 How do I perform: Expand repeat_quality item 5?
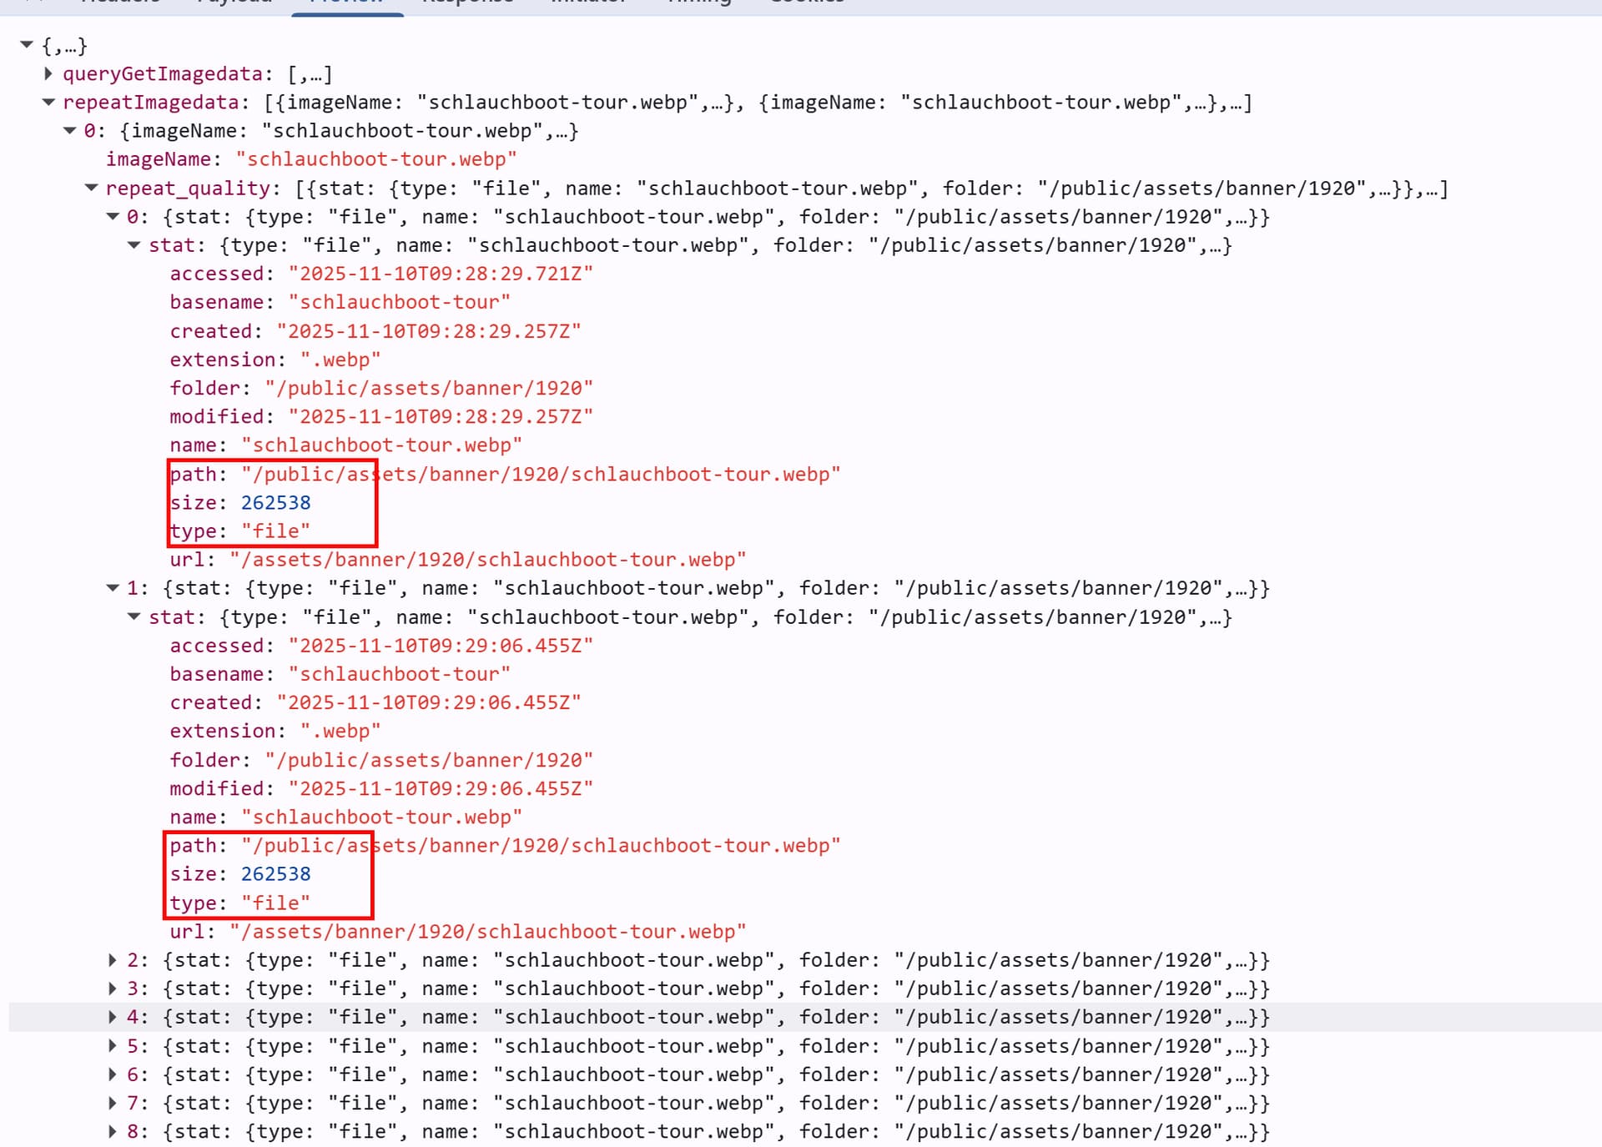[113, 1046]
